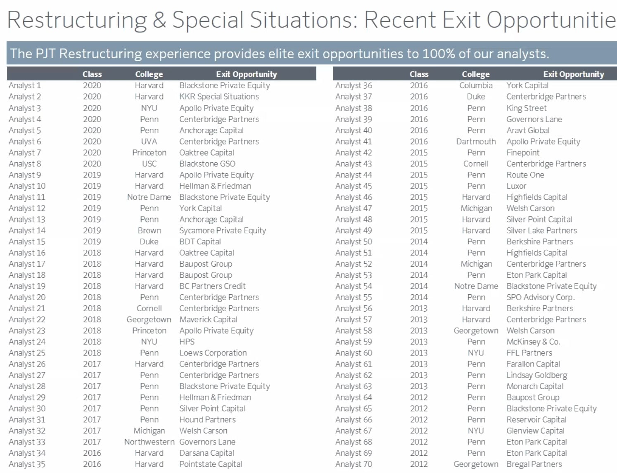Click the 'Northwestern' college cell
This screenshot has width=617, height=473.
149,442
